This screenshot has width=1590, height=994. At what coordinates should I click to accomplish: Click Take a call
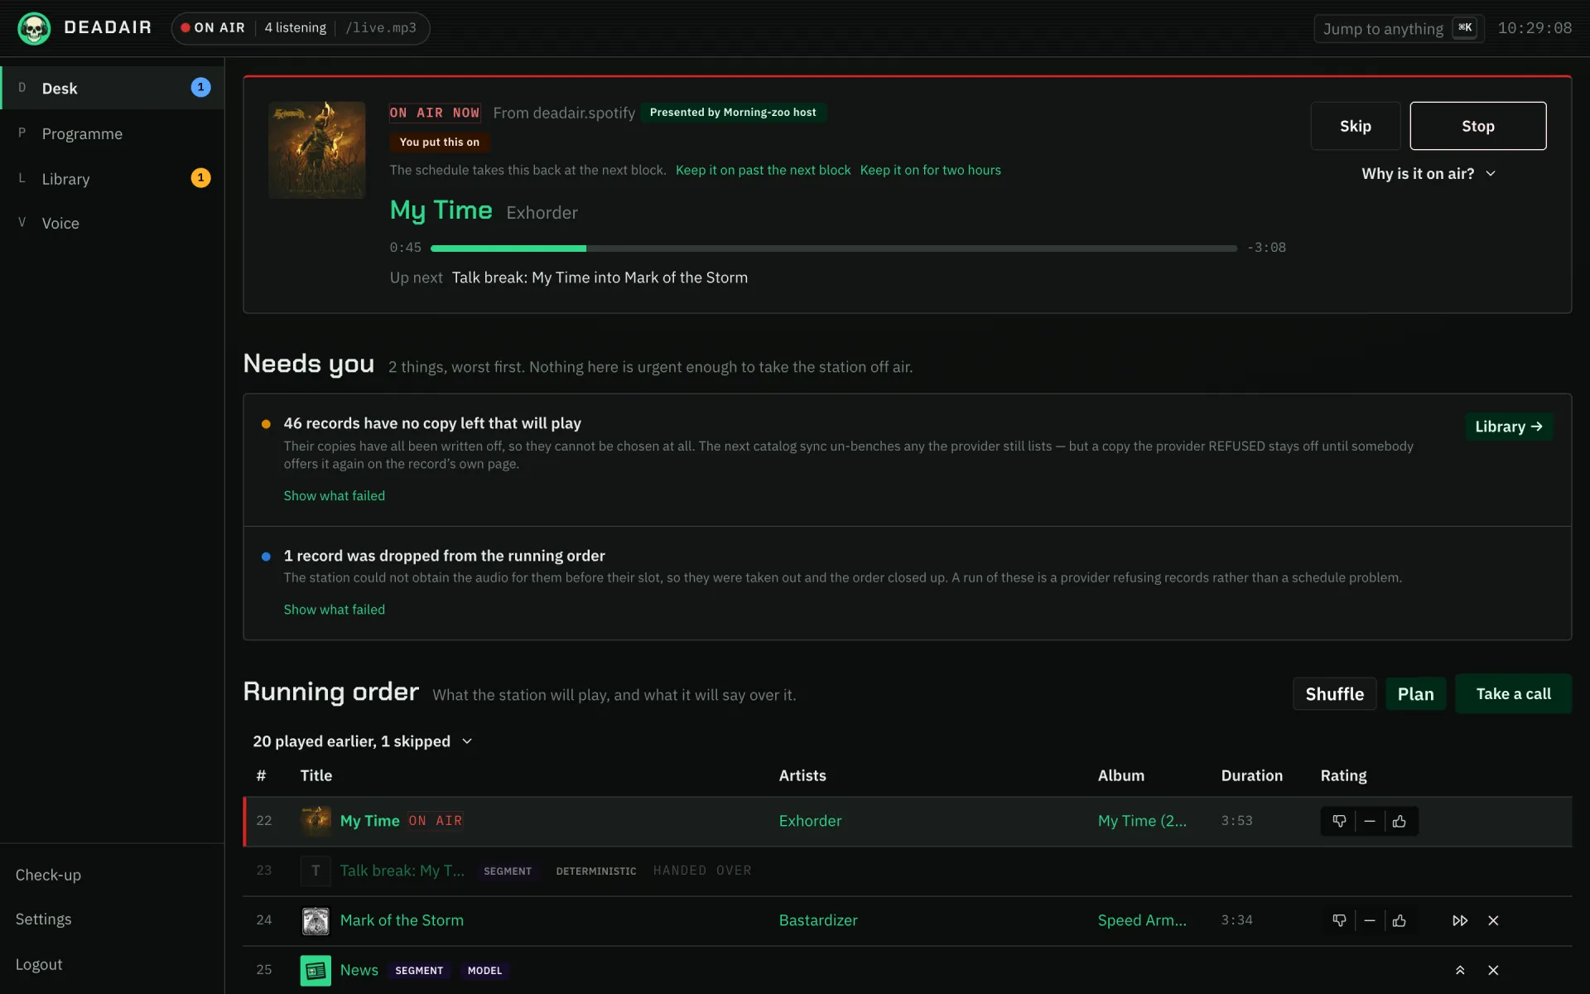[1514, 694]
